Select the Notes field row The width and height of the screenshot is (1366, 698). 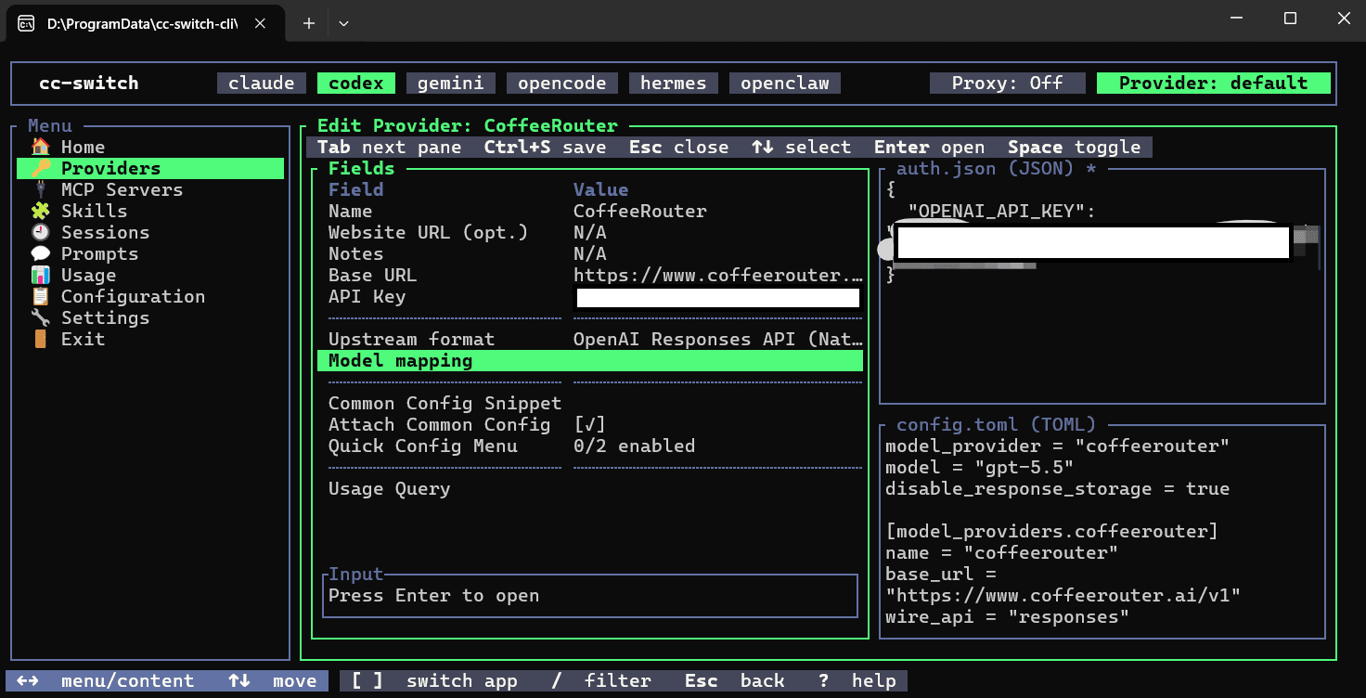click(590, 253)
